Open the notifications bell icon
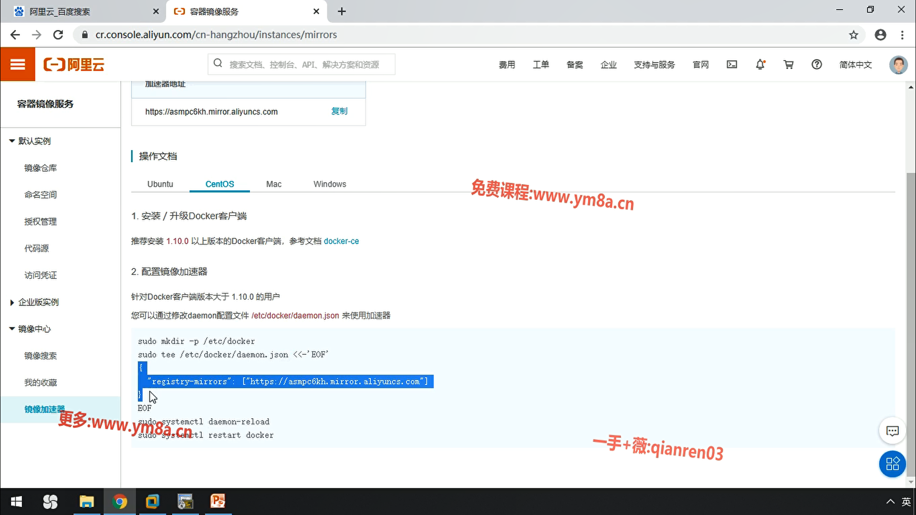 pyautogui.click(x=760, y=64)
